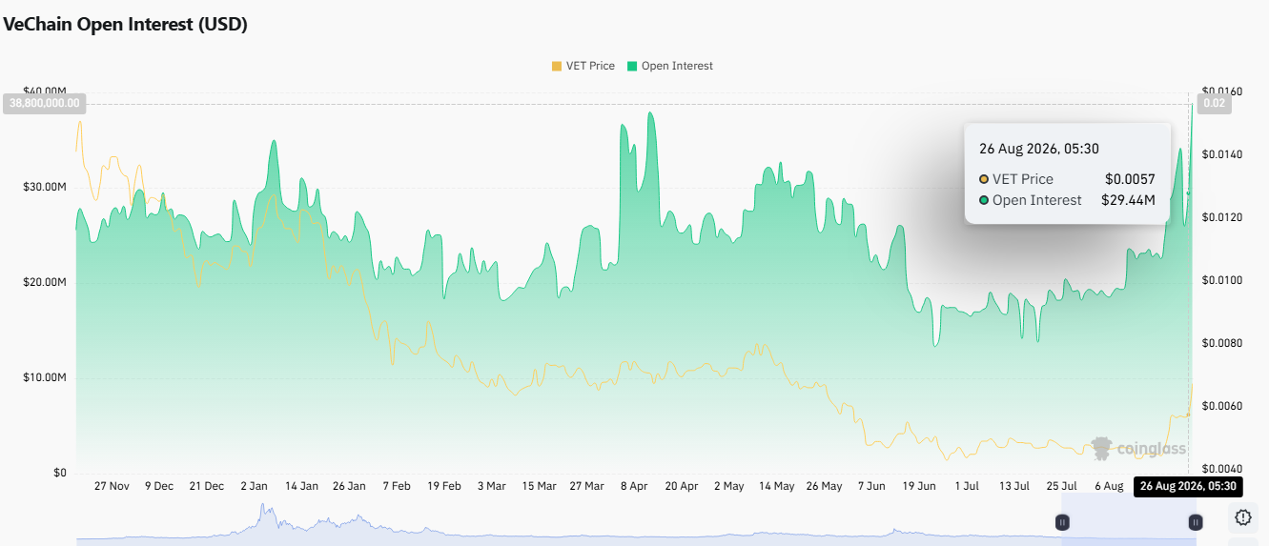Click the '$0' left axis label
This screenshot has width=1269, height=546.
coord(59,473)
